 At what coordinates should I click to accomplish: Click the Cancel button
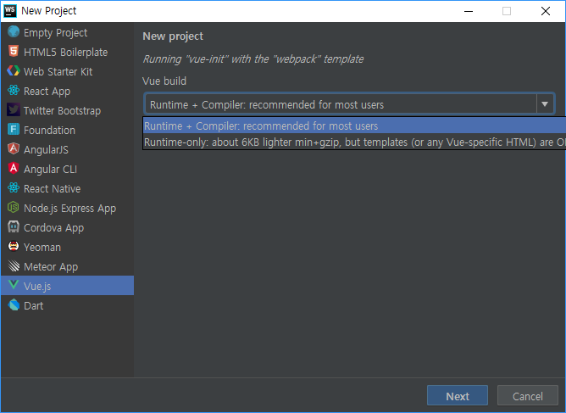[x=527, y=396]
